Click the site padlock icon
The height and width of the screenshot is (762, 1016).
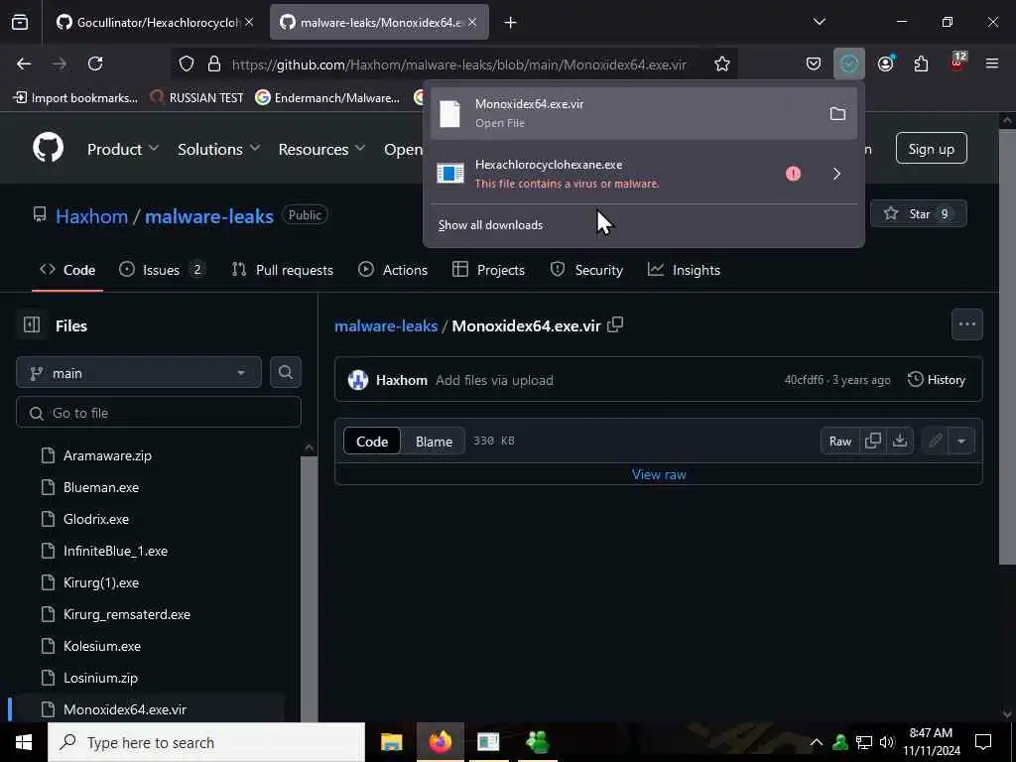(214, 63)
